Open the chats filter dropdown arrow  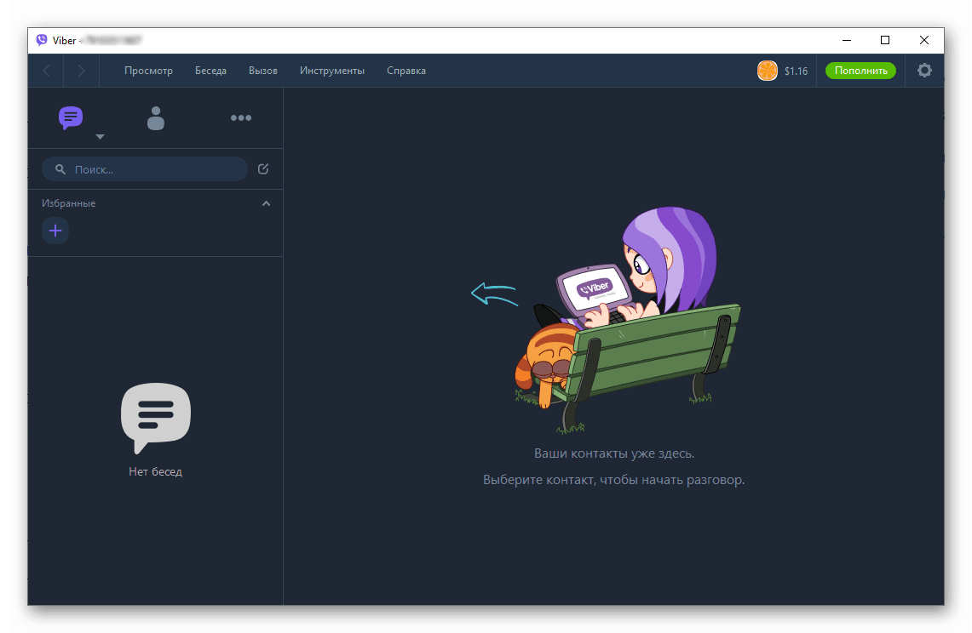(x=100, y=137)
